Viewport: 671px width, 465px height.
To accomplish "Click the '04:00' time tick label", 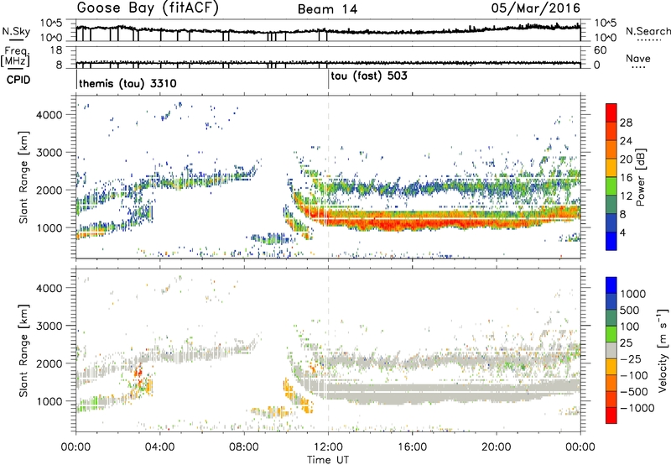I will click(160, 447).
